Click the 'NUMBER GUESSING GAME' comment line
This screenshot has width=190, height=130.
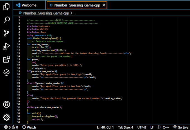[63, 23]
